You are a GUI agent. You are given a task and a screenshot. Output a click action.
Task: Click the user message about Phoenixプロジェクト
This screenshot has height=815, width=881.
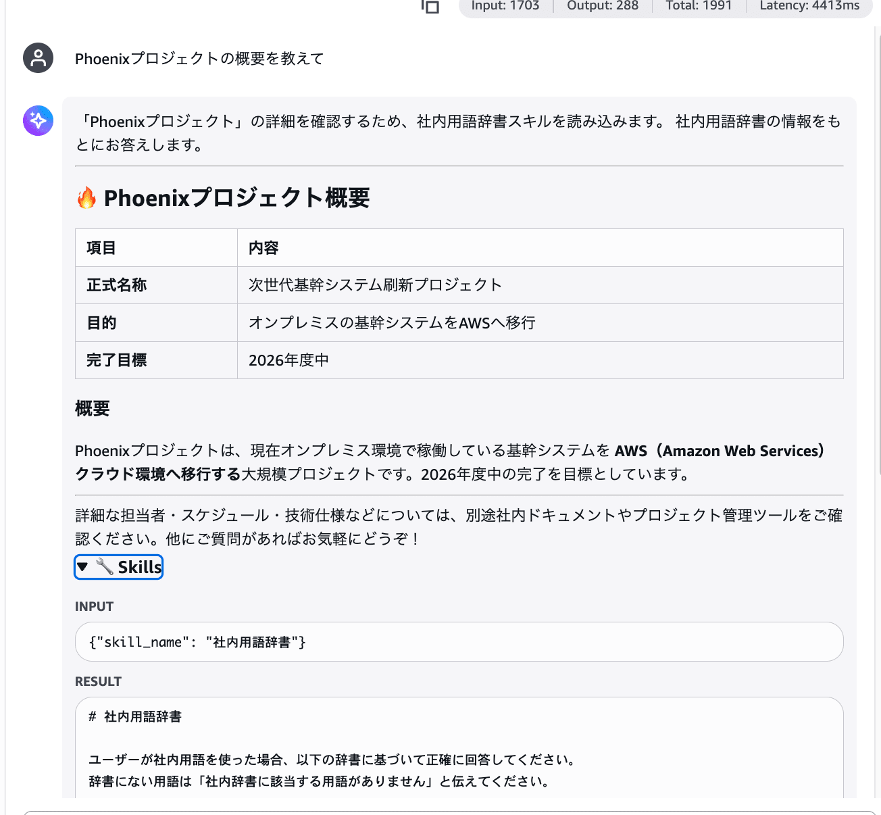coord(199,59)
